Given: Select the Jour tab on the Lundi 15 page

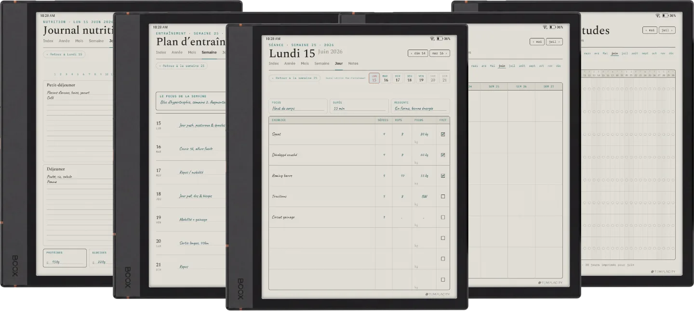Looking at the screenshot, I should click(339, 64).
